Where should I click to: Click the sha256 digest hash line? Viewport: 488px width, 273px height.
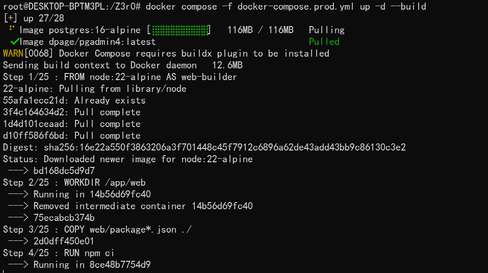coord(204,147)
